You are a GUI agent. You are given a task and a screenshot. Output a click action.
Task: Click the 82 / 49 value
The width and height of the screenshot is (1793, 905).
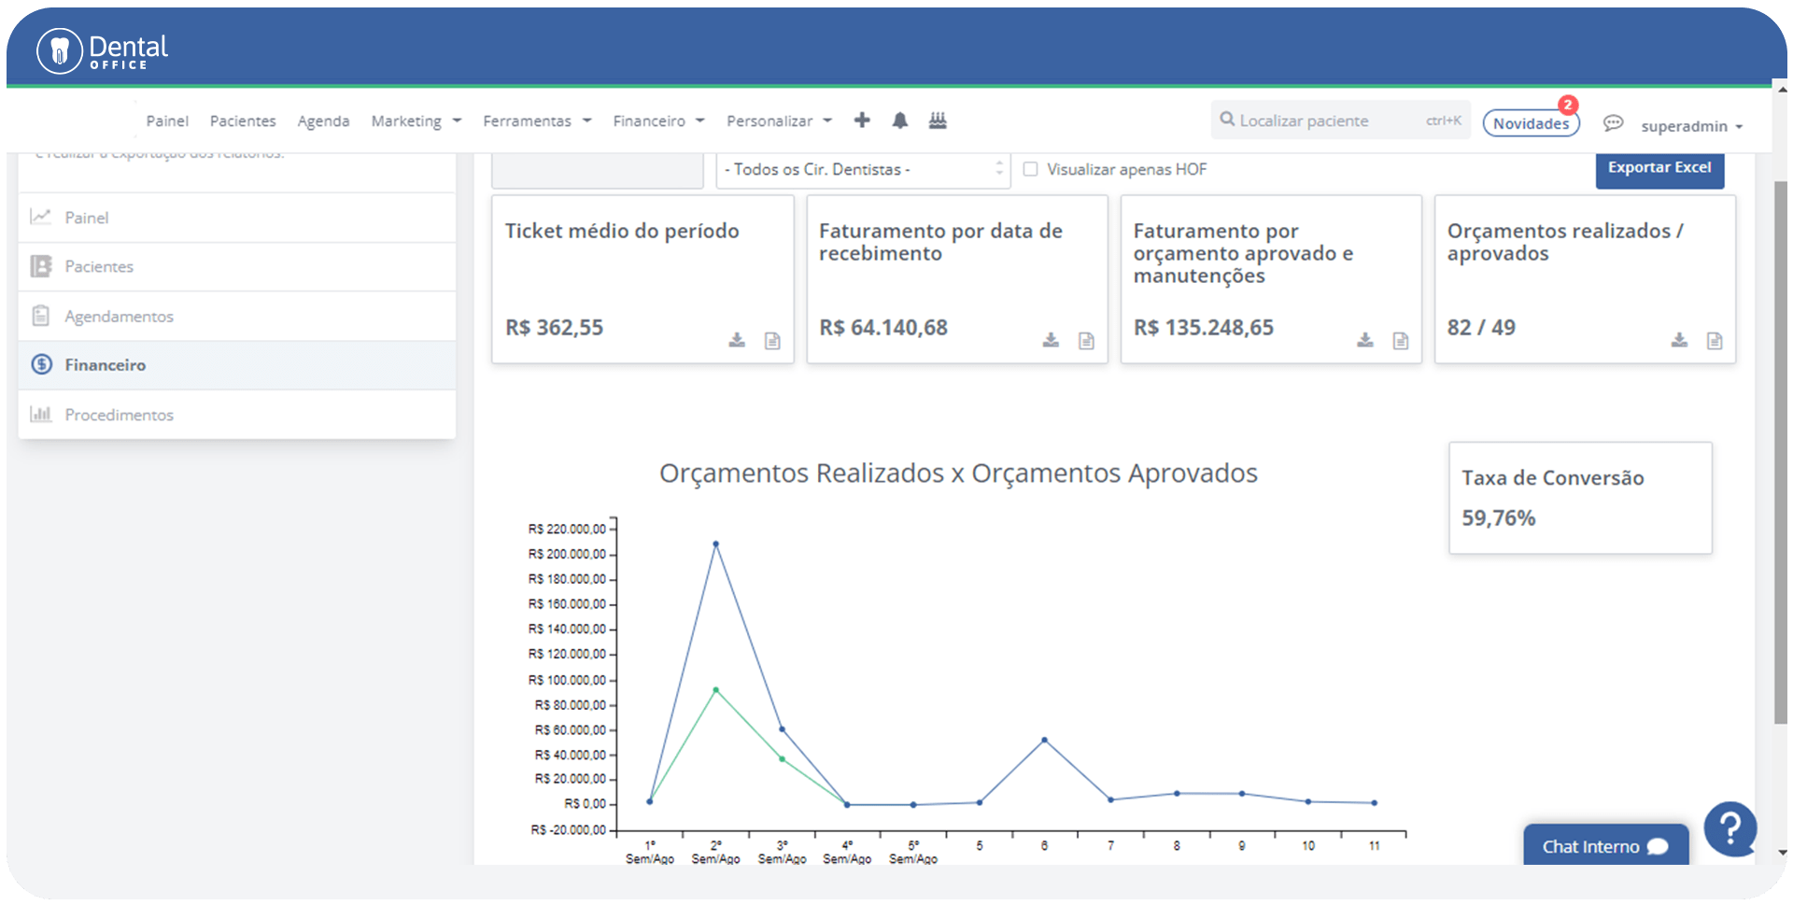click(x=1481, y=328)
